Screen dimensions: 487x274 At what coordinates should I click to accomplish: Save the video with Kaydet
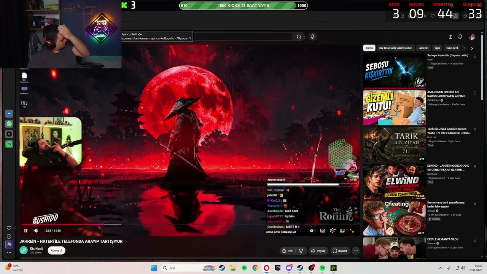tap(340, 251)
